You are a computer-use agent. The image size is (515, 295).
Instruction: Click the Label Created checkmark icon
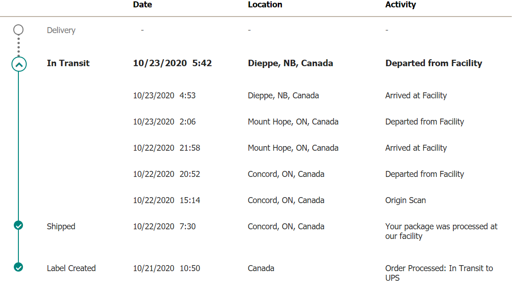(x=18, y=267)
